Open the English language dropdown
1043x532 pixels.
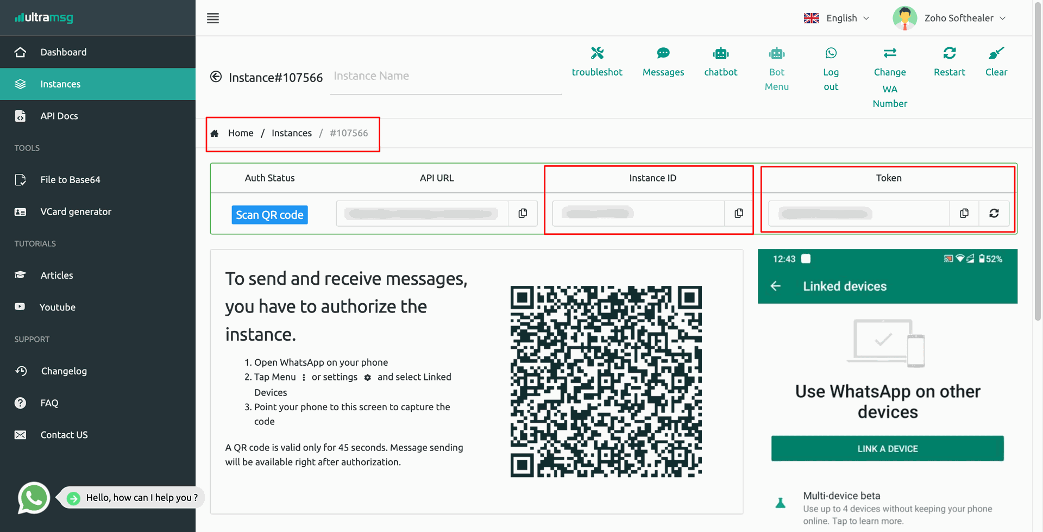pos(837,18)
